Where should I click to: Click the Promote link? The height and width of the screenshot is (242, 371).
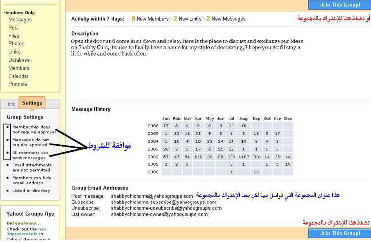18,84
